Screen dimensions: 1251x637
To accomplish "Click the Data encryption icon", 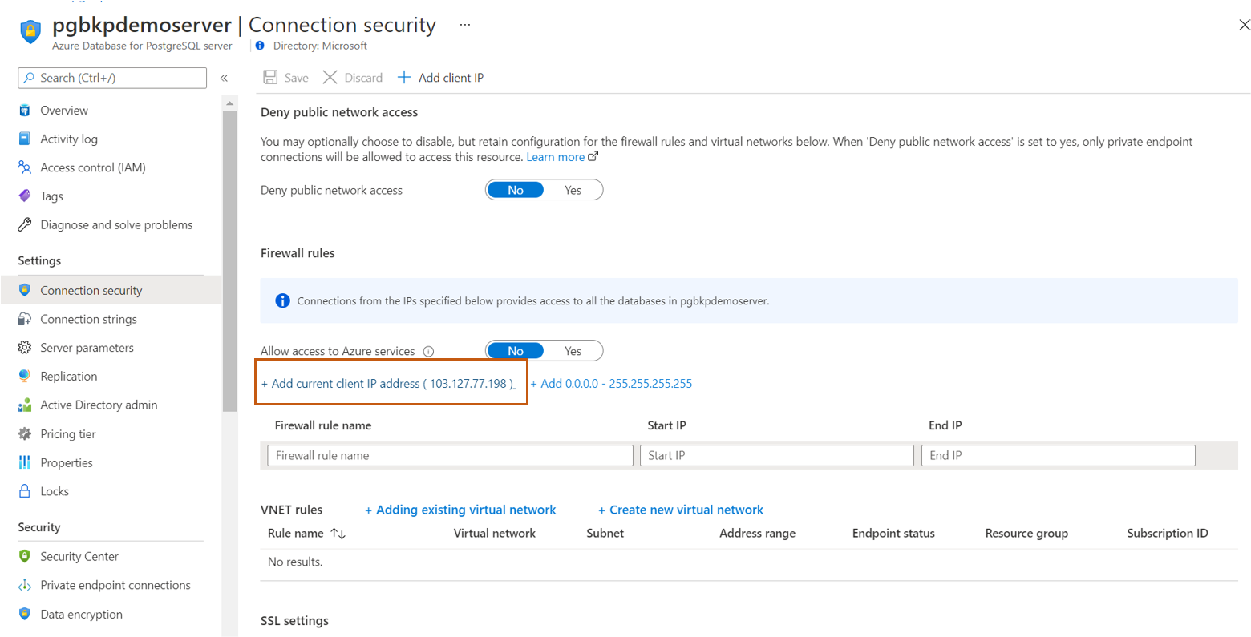I will click(25, 614).
